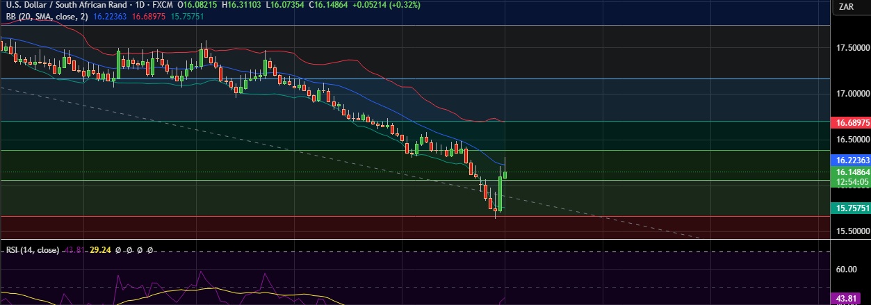Image resolution: width=871 pixels, height=305 pixels.
Task: Click the teal 15.75751 price axis label
Action: click(852, 208)
